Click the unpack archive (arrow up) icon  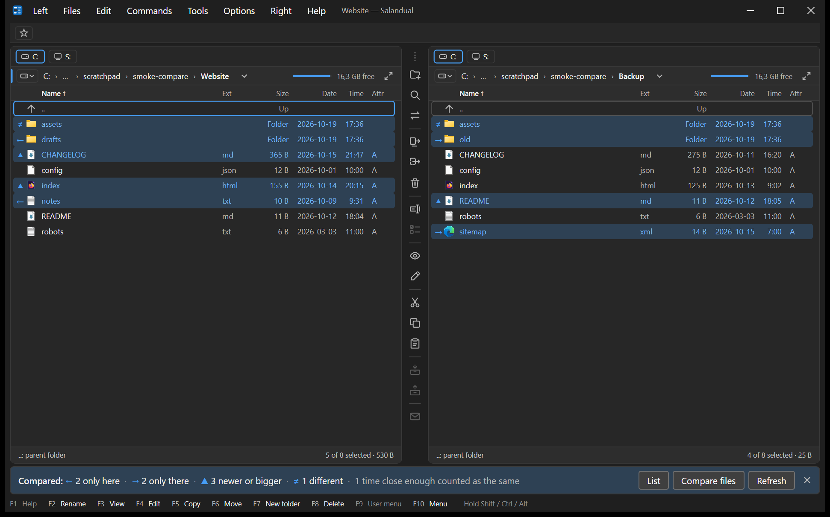click(x=415, y=390)
